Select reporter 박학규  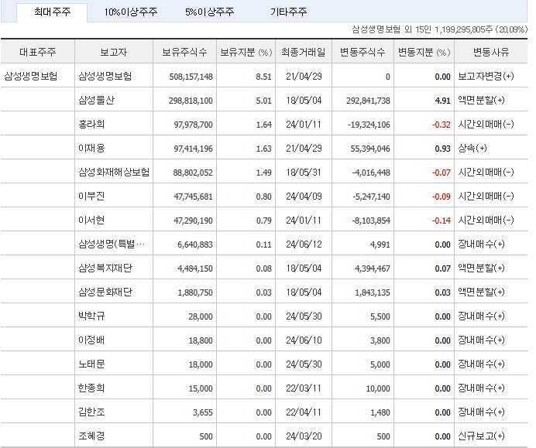[91, 316]
